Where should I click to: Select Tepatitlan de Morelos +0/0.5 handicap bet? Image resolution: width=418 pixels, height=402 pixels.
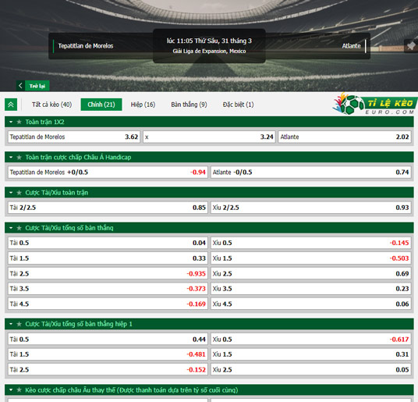(x=108, y=172)
